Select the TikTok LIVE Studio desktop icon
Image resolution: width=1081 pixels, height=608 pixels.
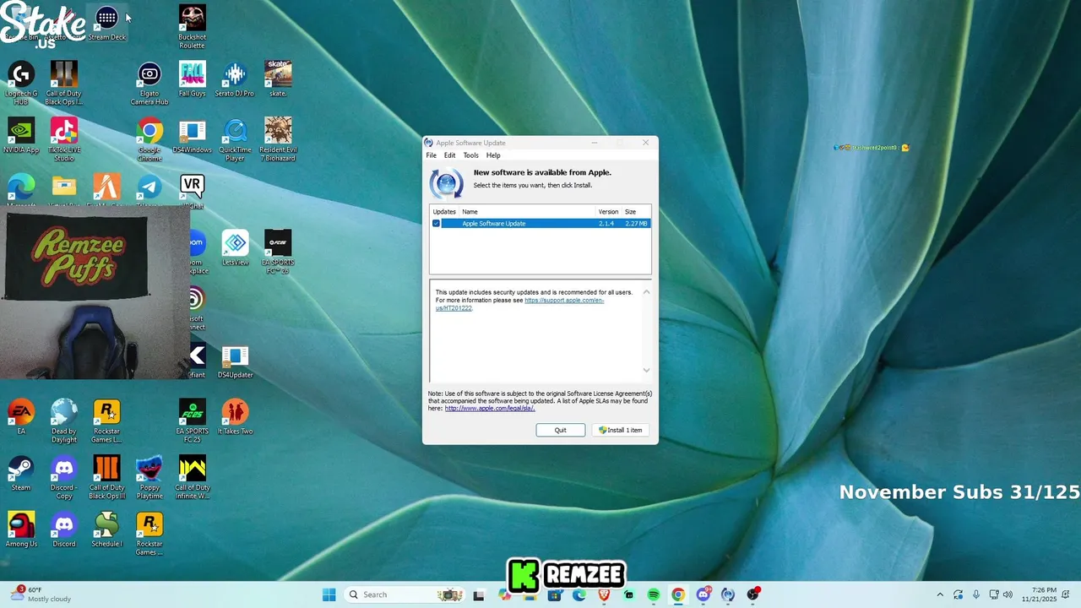[63, 139]
